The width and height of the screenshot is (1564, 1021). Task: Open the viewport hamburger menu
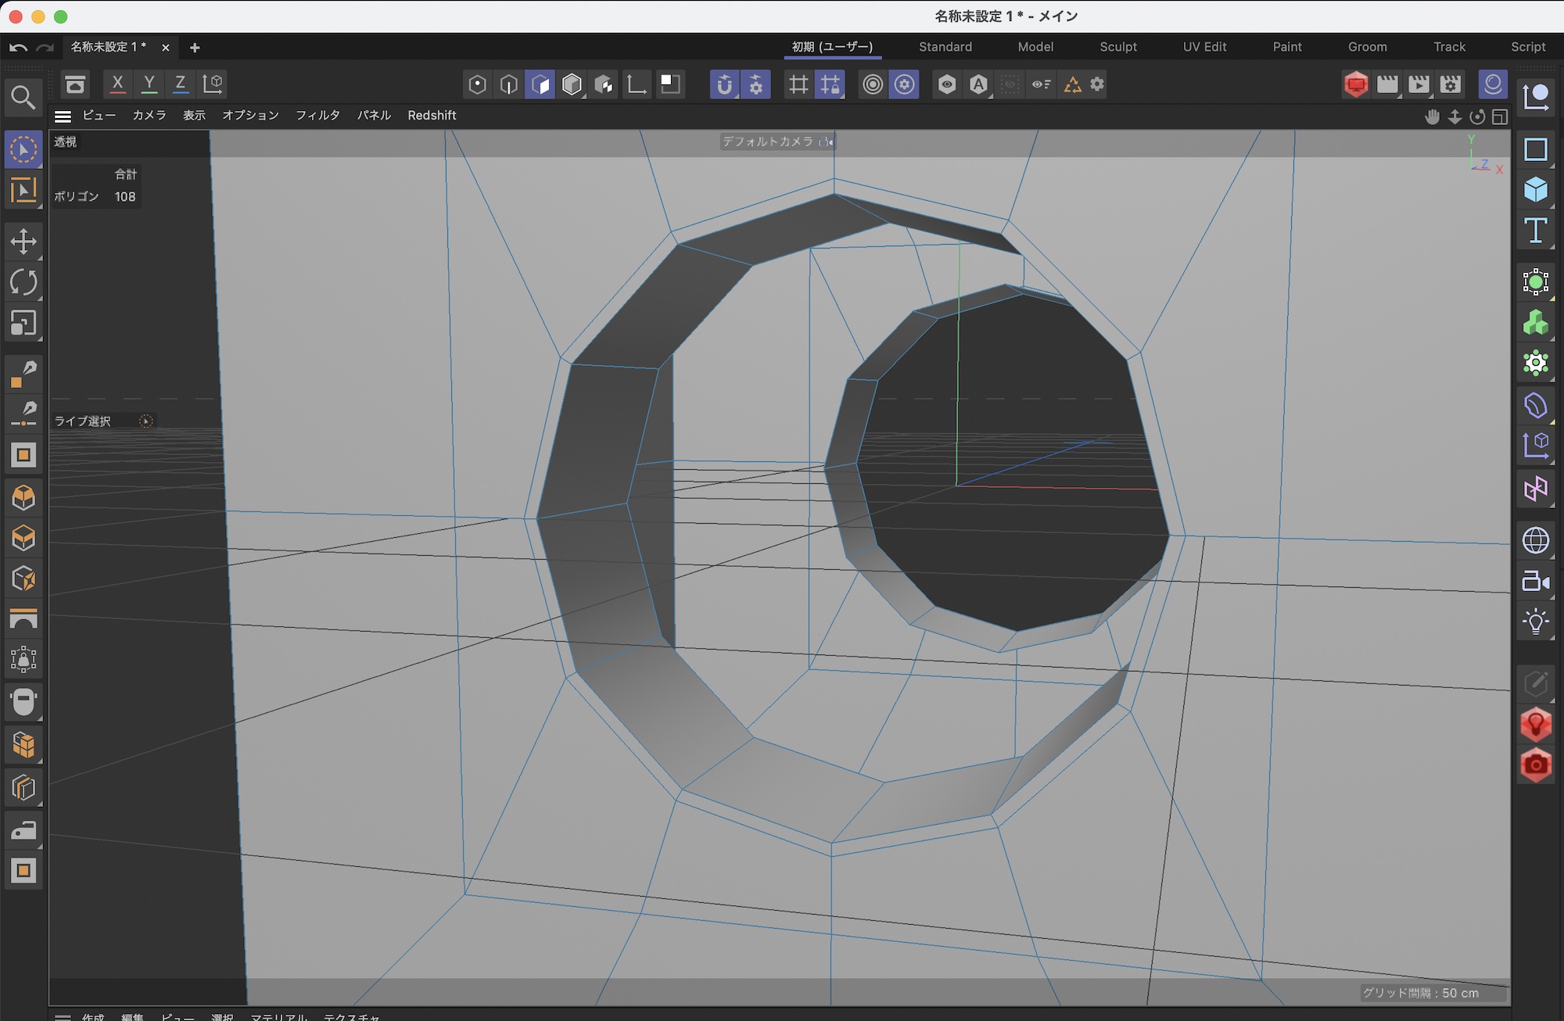[x=63, y=116]
